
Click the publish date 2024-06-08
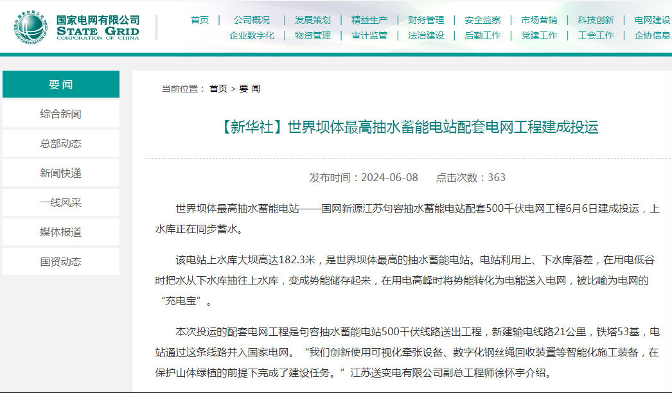tap(389, 177)
